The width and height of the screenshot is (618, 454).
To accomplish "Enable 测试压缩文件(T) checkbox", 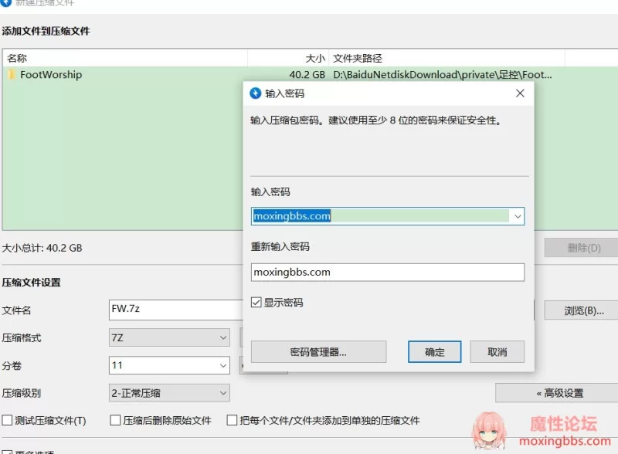I will pyautogui.click(x=7, y=420).
